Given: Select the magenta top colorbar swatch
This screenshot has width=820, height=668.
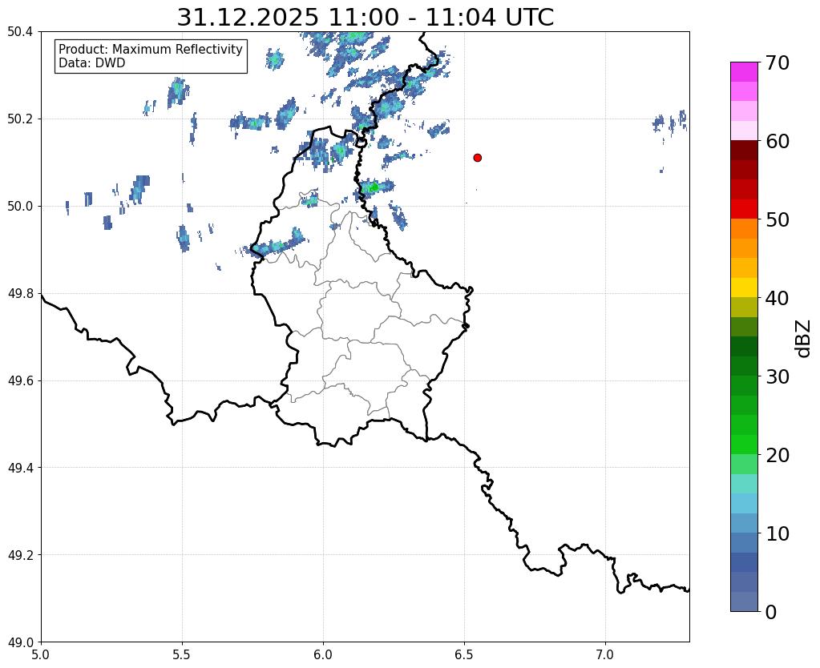Looking at the screenshot, I should point(744,72).
